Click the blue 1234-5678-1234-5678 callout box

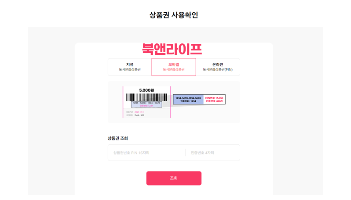click(x=188, y=100)
